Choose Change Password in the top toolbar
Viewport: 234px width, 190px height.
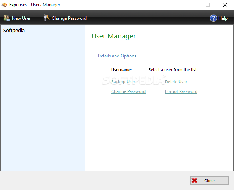(65, 18)
